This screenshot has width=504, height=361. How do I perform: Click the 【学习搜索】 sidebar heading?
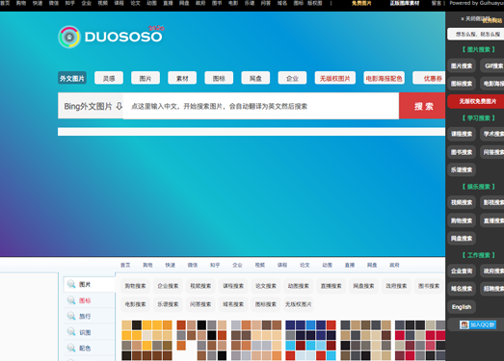point(478,118)
